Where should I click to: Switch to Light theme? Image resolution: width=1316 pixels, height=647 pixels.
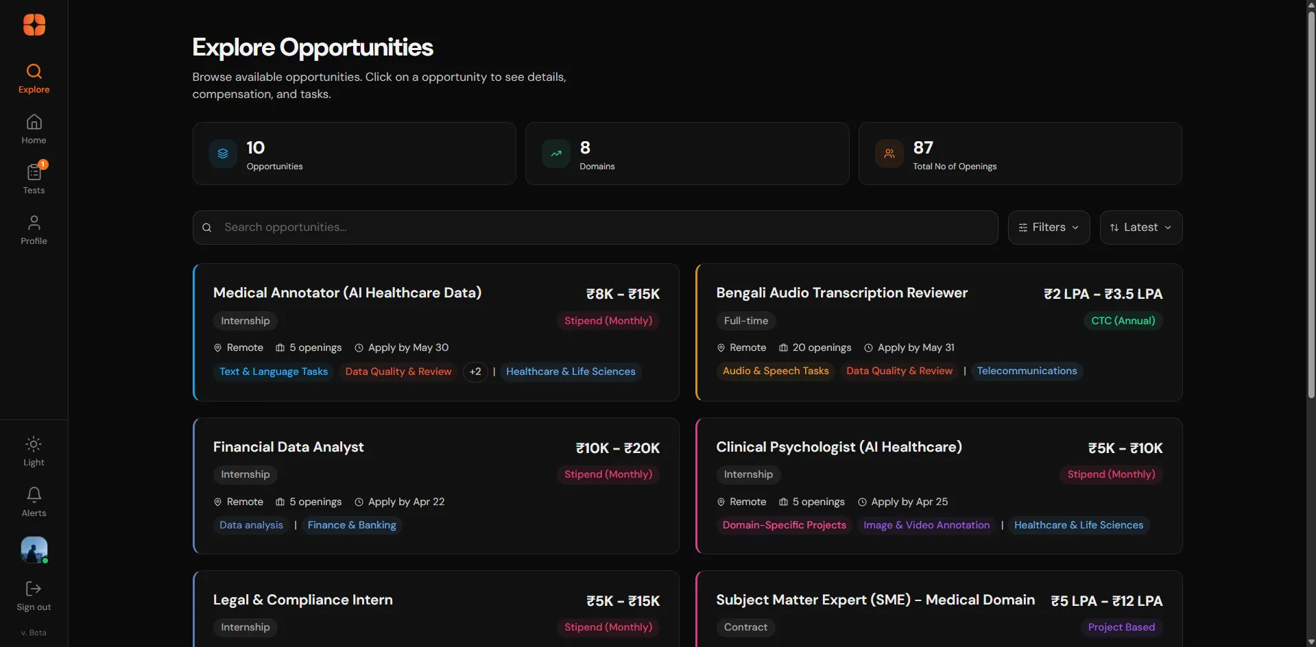click(x=34, y=452)
